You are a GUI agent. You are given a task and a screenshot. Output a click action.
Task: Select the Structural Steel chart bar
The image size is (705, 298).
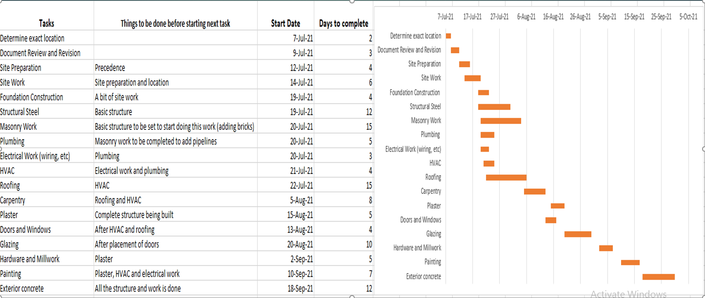[x=494, y=107]
